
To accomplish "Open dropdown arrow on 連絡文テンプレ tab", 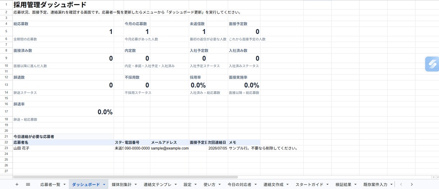I will coord(176,185).
